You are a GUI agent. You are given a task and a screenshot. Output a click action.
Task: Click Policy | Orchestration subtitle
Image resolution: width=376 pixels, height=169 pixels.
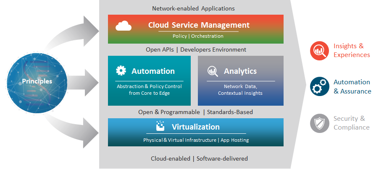point(198,36)
